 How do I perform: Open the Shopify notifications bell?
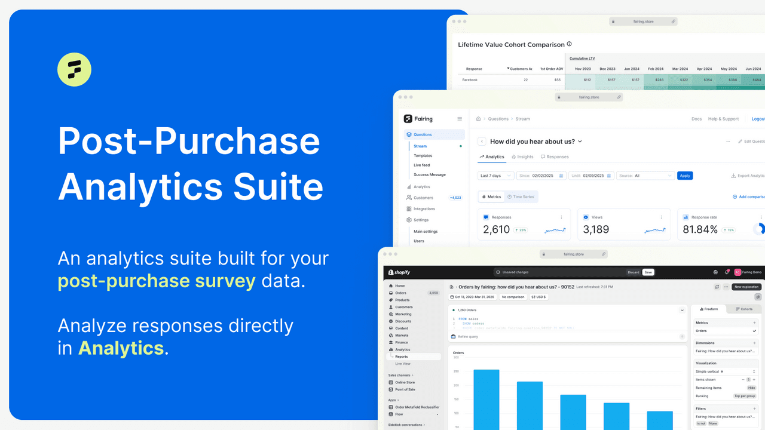727,272
